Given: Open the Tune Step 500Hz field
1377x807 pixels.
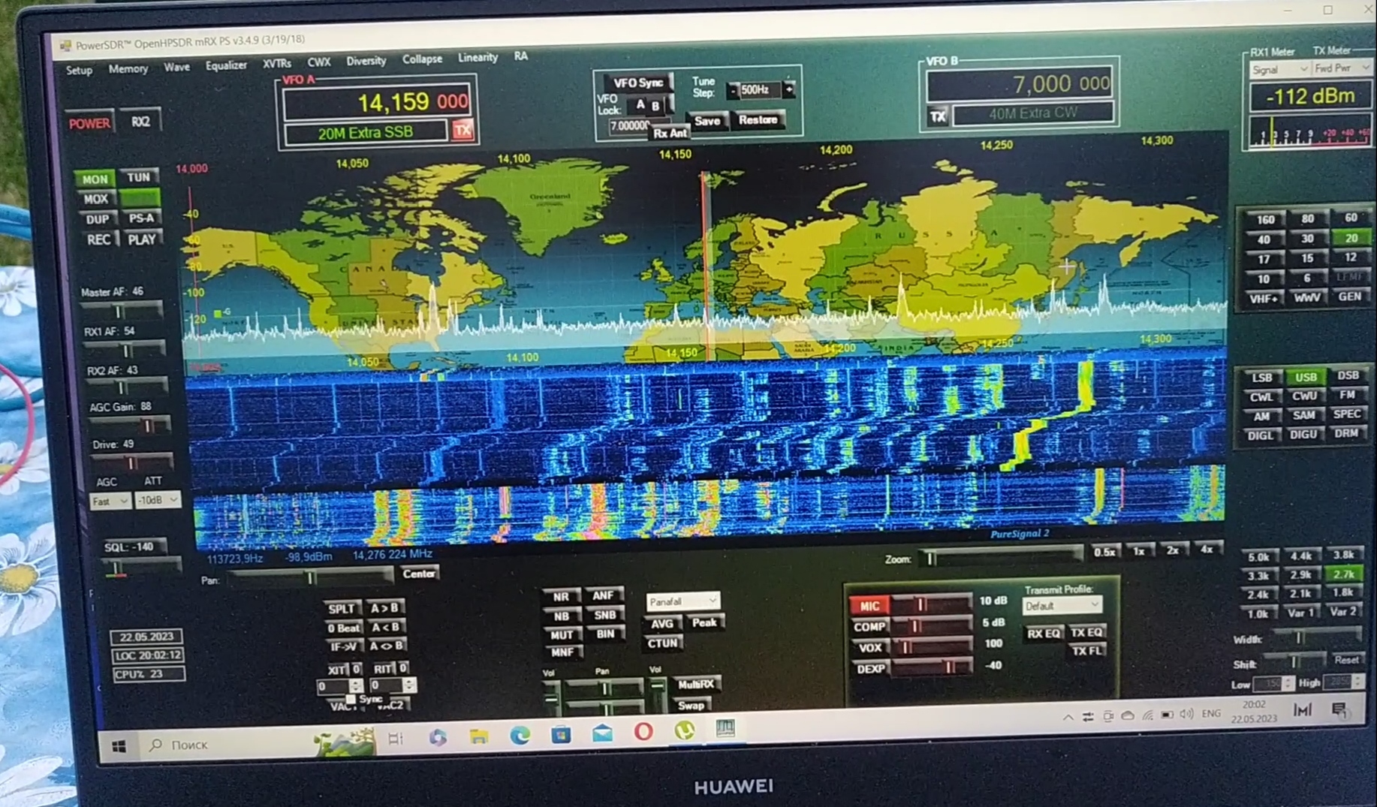Looking at the screenshot, I should coord(760,90).
